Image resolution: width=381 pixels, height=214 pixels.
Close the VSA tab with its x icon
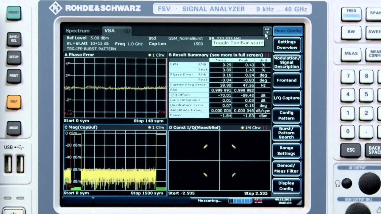(127, 31)
